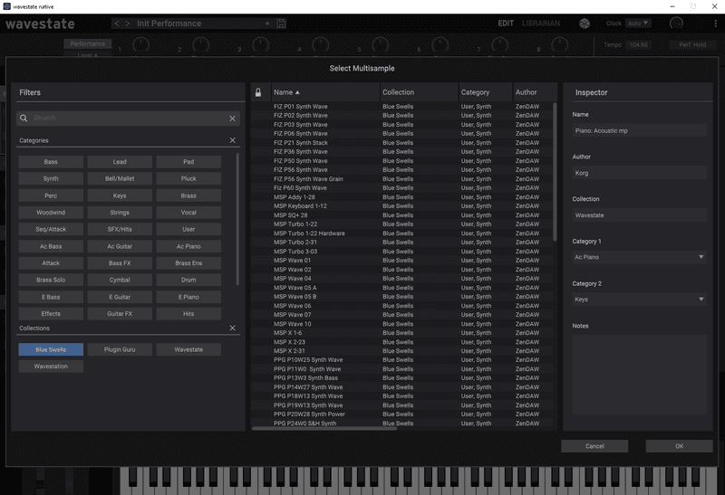Click the multisample list horizontal scrollbar
The width and height of the screenshot is (725, 495).
pos(324,429)
